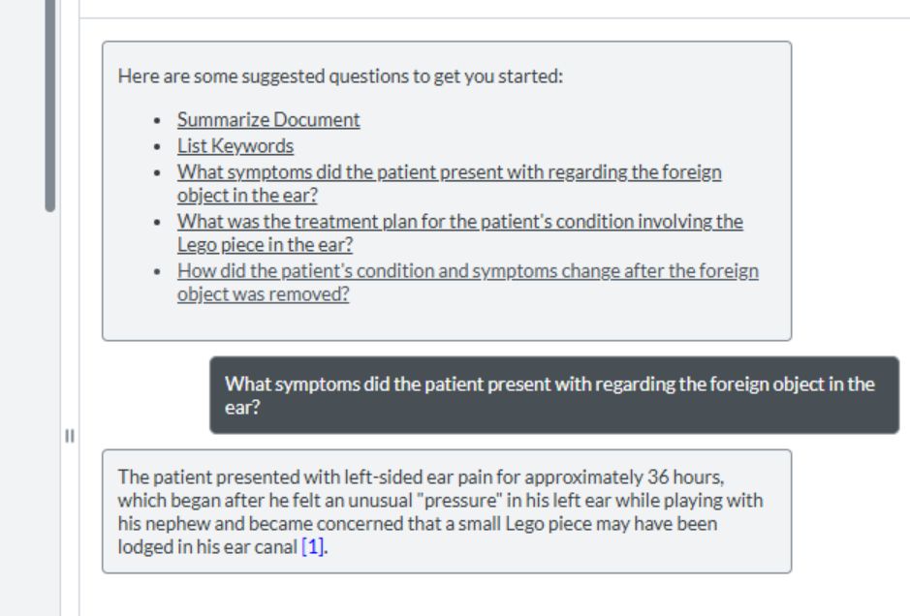
Task: Click the vertical scrollbar thumb on the left
Action: point(50,105)
